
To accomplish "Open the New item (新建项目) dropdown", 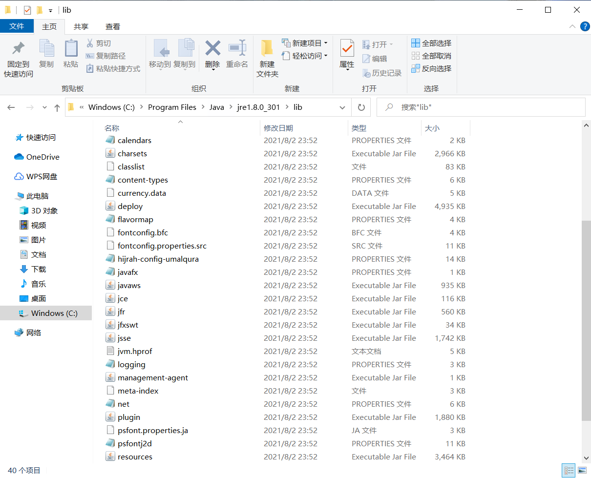I will pyautogui.click(x=304, y=43).
